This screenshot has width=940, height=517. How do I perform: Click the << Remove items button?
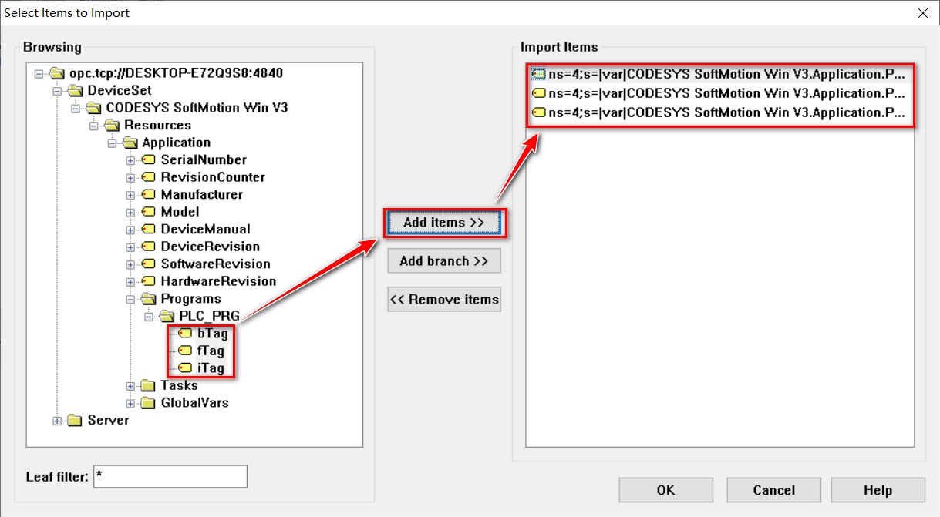tap(444, 300)
